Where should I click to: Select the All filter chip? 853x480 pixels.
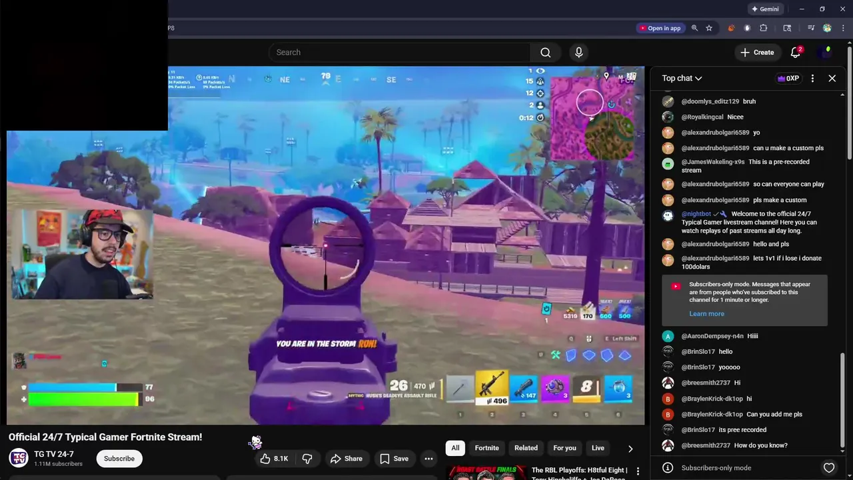pos(455,448)
